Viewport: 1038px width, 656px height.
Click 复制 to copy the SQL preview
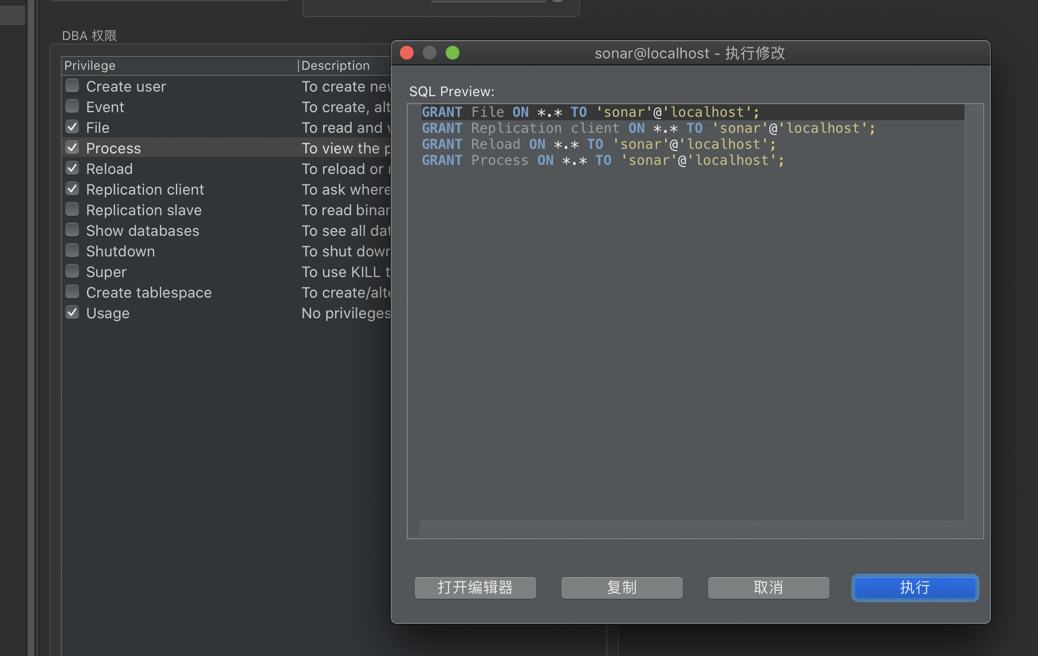(622, 587)
